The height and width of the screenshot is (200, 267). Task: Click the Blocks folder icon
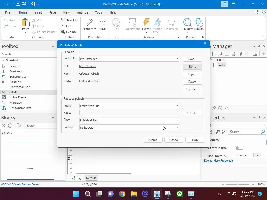[19, 126]
